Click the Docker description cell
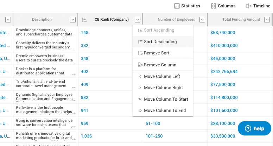The width and height of the screenshot is (273, 146). click(x=46, y=71)
